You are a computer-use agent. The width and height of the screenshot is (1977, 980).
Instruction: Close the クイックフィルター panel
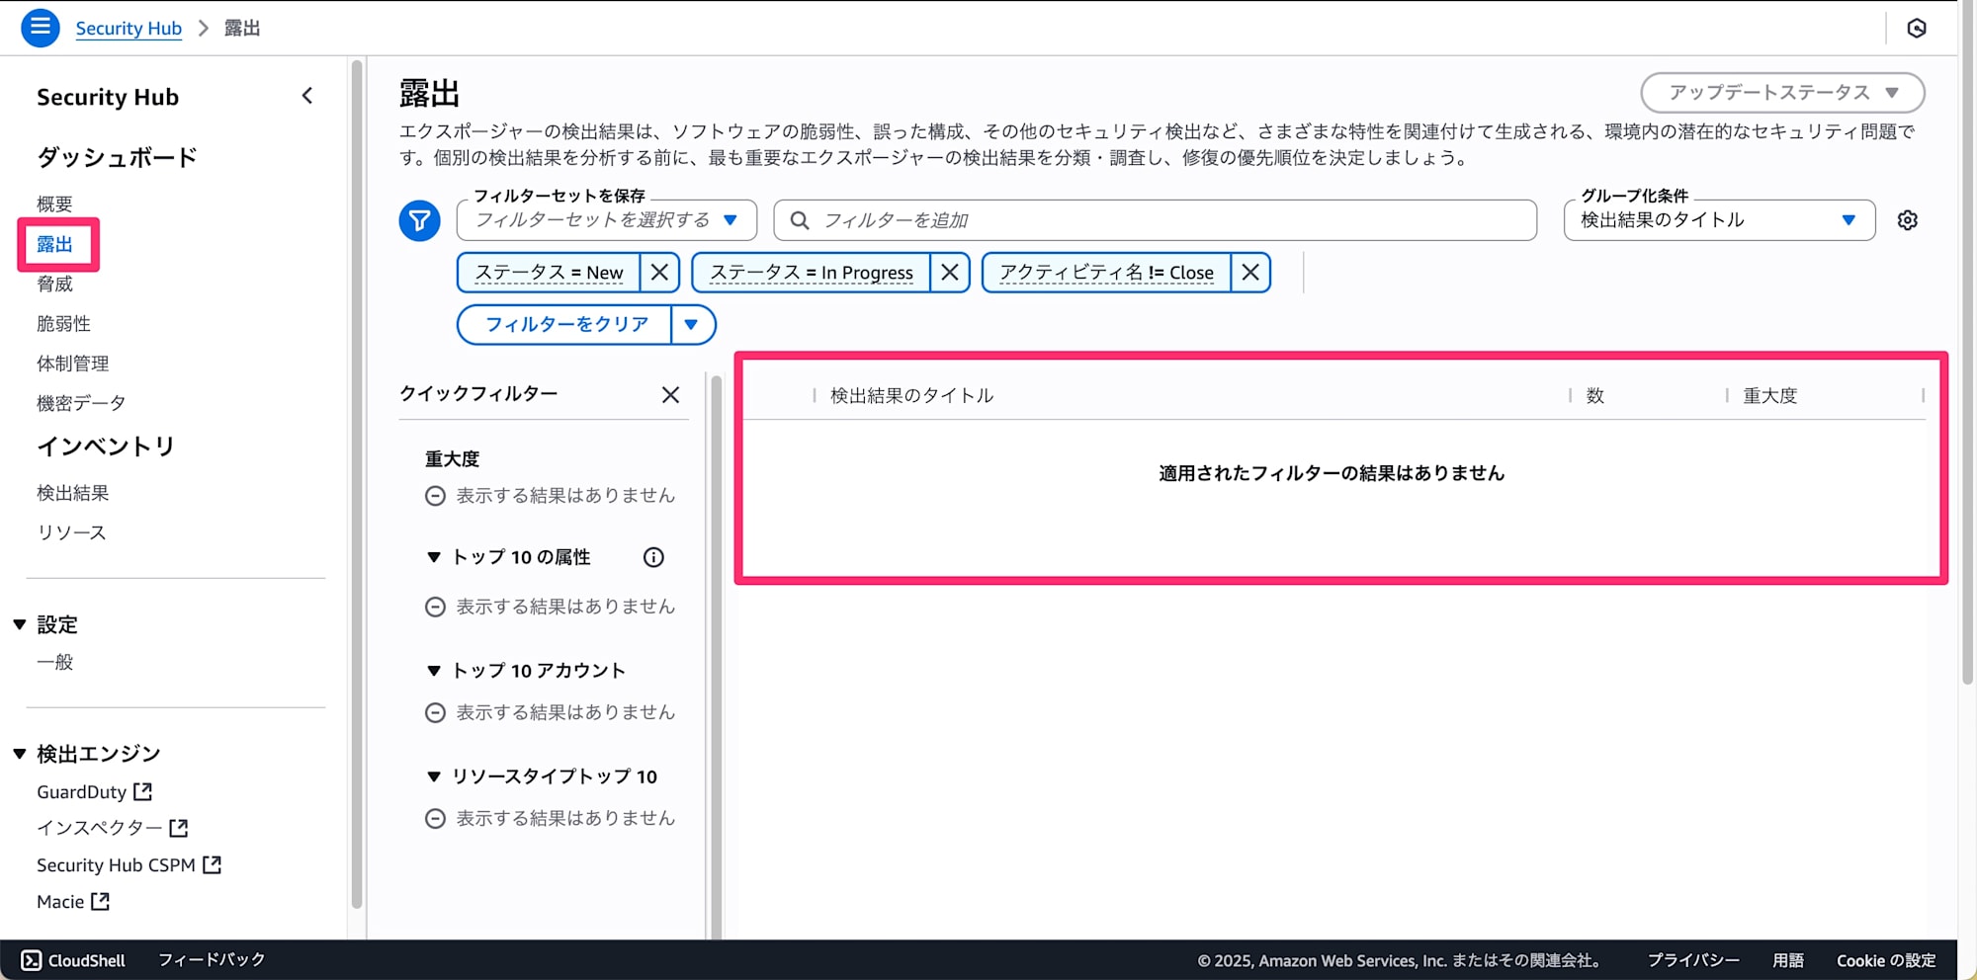click(x=670, y=394)
